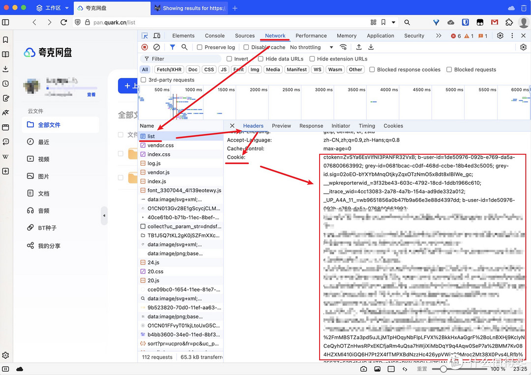Click the clear network log icon
Screen dimensions: 531x375
[156, 47]
